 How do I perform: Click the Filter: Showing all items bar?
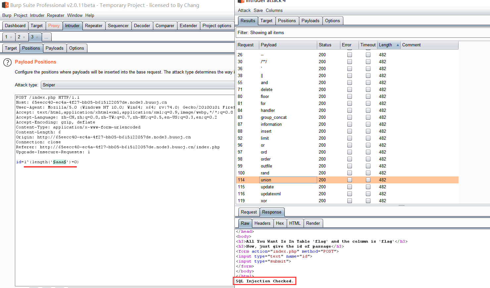[x=363, y=33]
